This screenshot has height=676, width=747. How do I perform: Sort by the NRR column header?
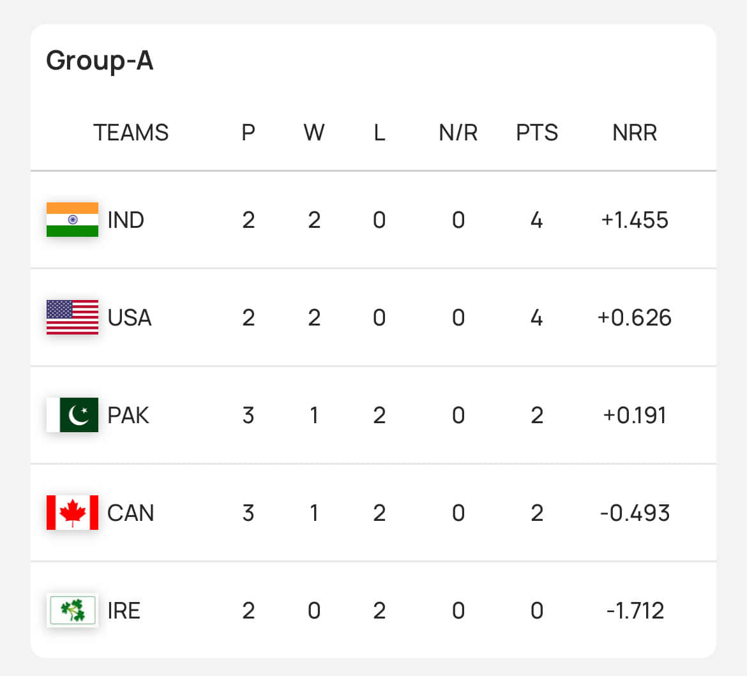coord(635,133)
